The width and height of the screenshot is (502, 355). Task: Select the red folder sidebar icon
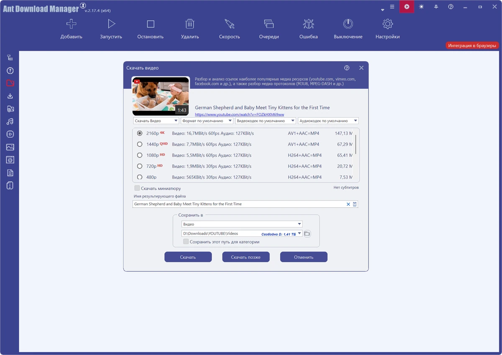pyautogui.click(x=10, y=83)
